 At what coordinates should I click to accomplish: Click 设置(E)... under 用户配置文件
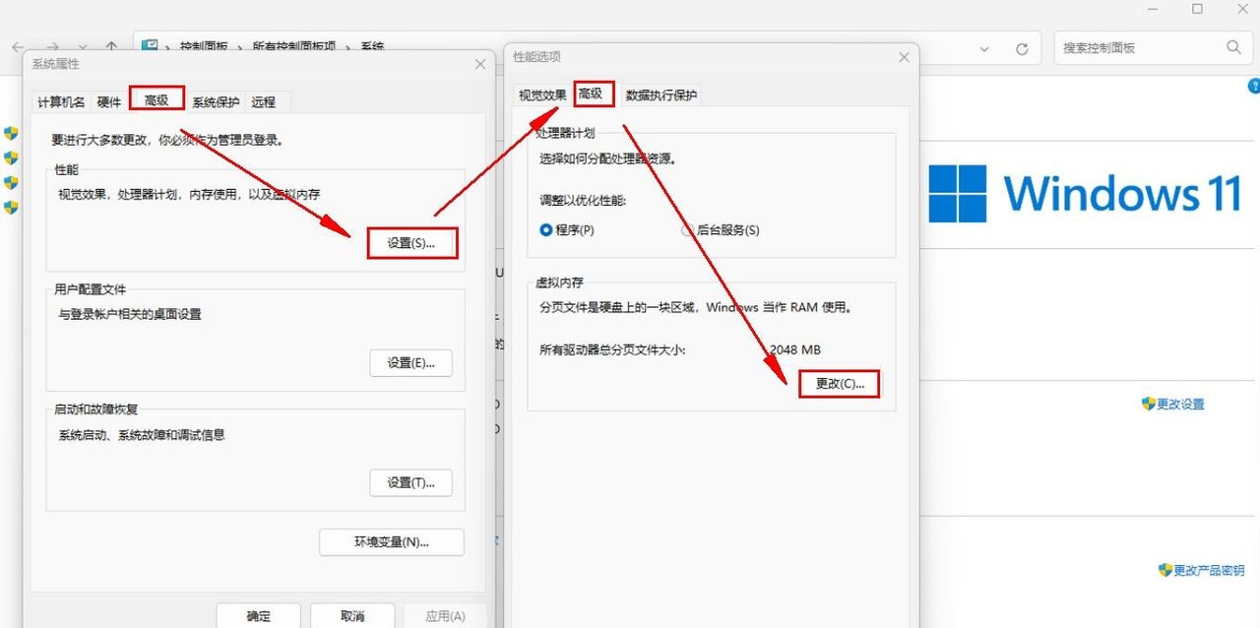(410, 362)
